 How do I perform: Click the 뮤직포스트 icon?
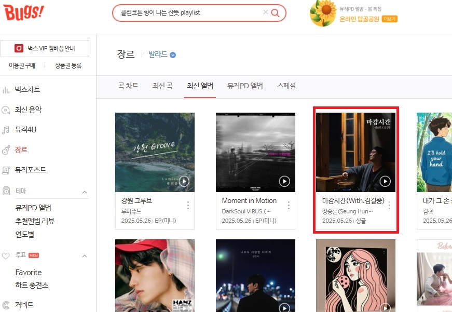6,170
